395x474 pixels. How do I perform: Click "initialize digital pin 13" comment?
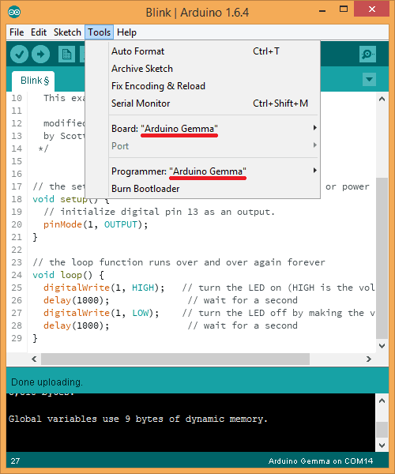pyautogui.click(x=160, y=212)
